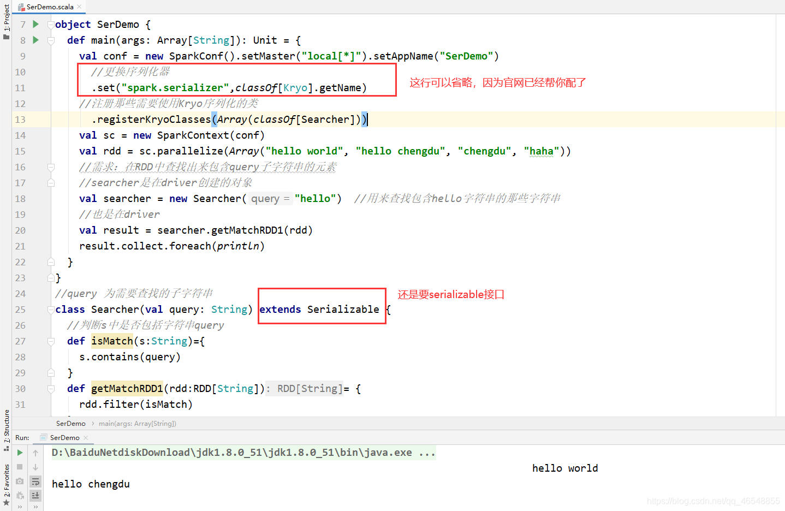The height and width of the screenshot is (511, 785).
Task: Collapse class Searcher fold marker at line 25
Action: pyautogui.click(x=51, y=309)
